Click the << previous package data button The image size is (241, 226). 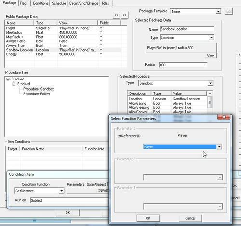tap(117, 15)
